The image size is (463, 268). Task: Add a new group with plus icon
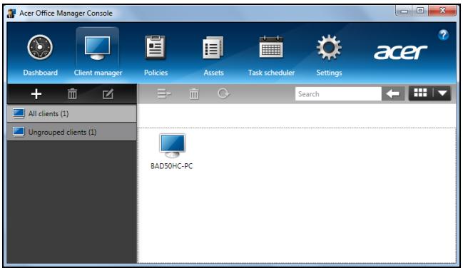click(36, 94)
